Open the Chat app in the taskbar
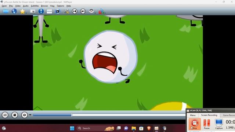 (126, 128)
